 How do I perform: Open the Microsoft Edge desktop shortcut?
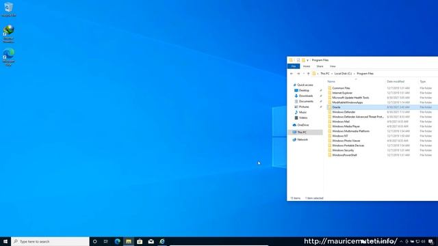pos(9,57)
